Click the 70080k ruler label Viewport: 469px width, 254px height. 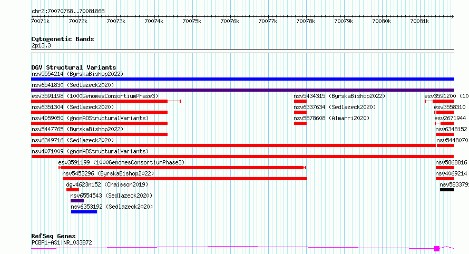tap(382, 21)
